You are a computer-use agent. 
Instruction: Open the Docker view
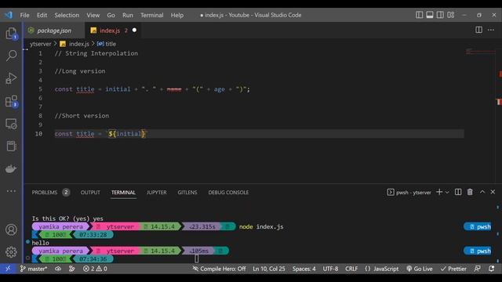[x=11, y=168]
